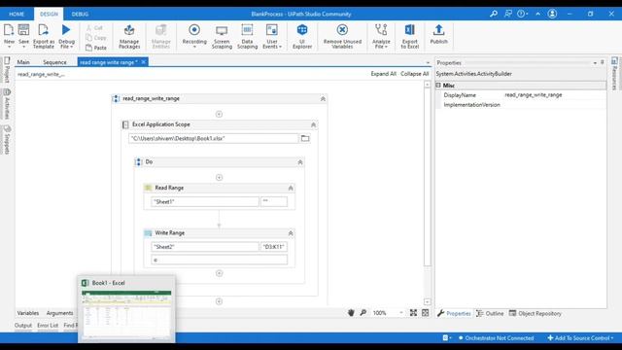Open User Events menu icon

coord(272,30)
